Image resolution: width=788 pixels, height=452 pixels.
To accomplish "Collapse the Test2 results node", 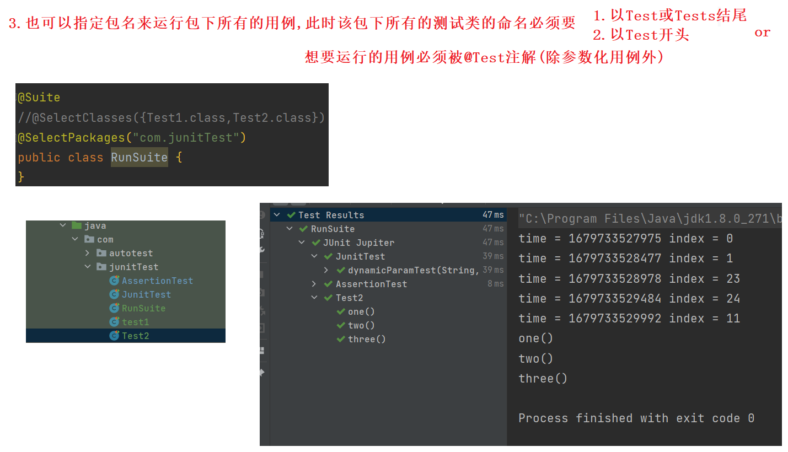I will (314, 298).
